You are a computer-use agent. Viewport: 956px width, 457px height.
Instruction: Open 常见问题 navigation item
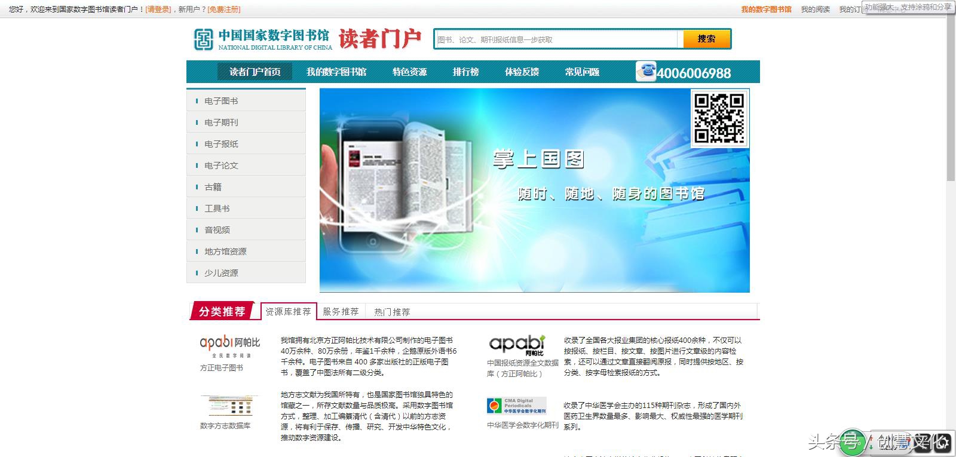pos(582,72)
